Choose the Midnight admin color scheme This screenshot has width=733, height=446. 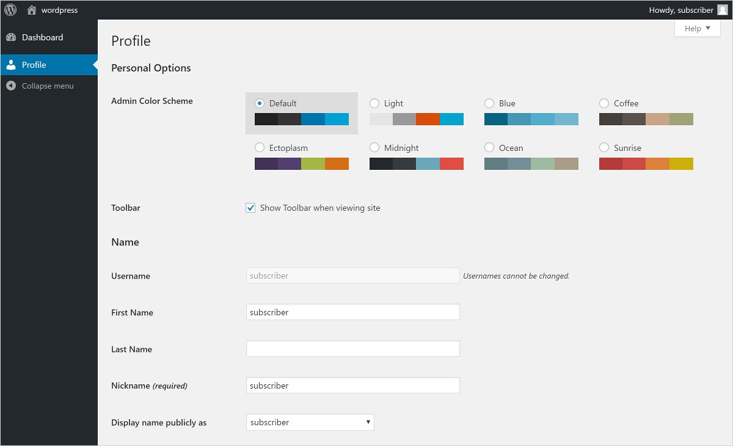click(374, 148)
